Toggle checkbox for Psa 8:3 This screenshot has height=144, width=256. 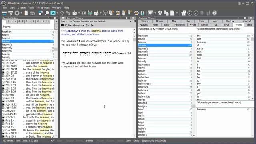[x=3, y=127]
